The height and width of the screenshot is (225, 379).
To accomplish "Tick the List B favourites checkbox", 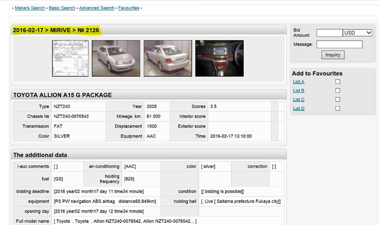I will point(338,91).
